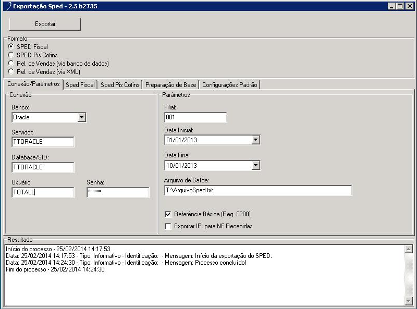This screenshot has height=309, width=417.
Task: Go to the Sped Pis Cofins tab
Action: coord(120,85)
